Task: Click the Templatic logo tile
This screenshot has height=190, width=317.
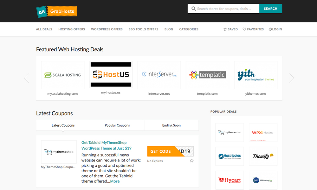Action: point(207,75)
